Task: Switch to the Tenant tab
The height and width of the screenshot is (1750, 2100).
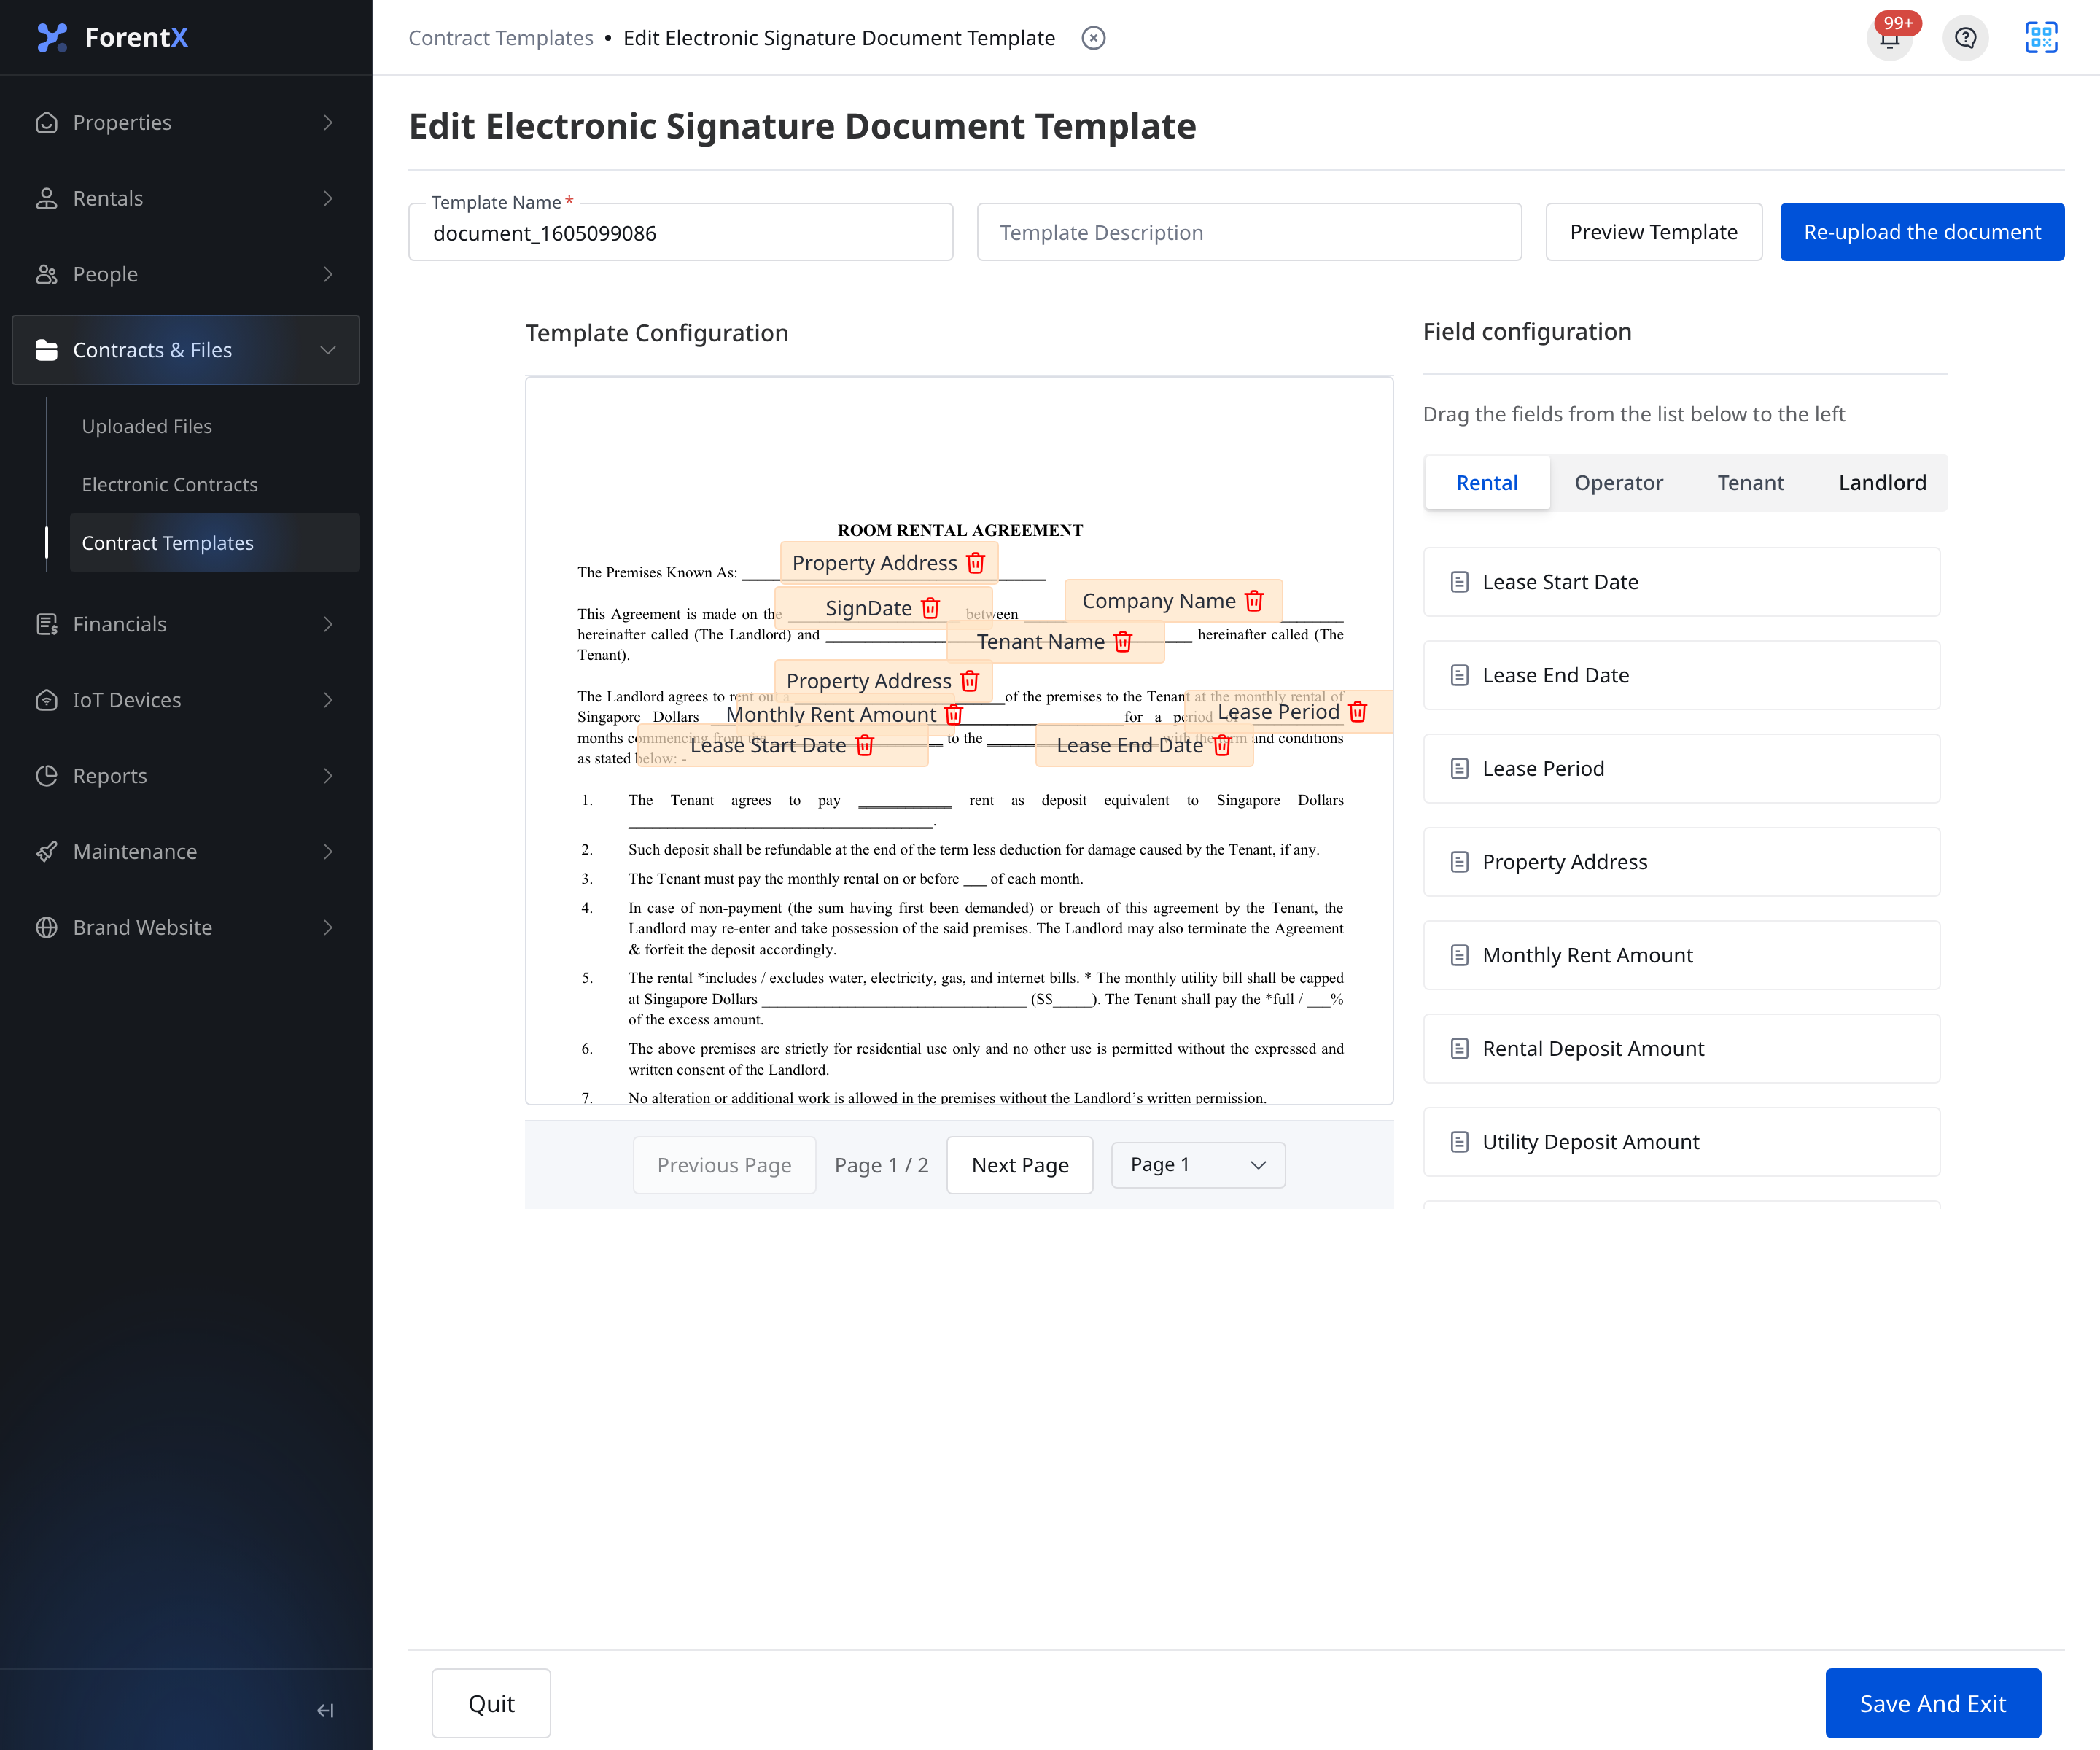Action: 1750,483
